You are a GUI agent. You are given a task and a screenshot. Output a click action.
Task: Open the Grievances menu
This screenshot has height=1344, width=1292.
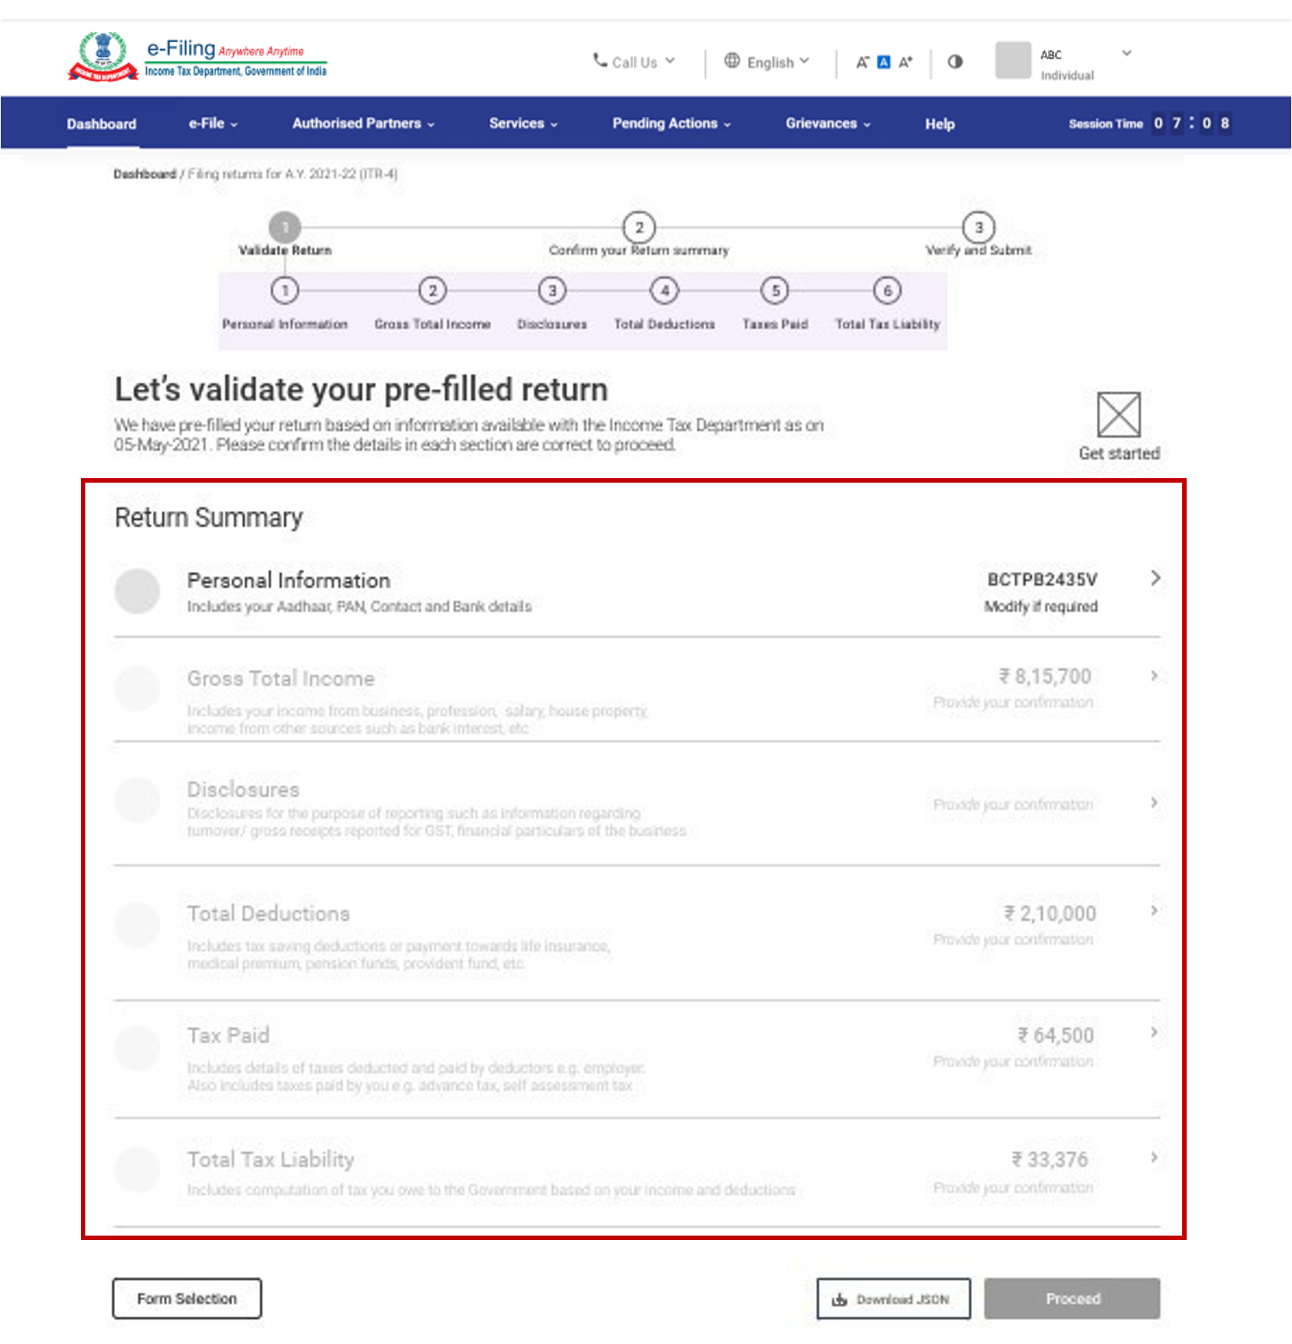pyautogui.click(x=828, y=123)
